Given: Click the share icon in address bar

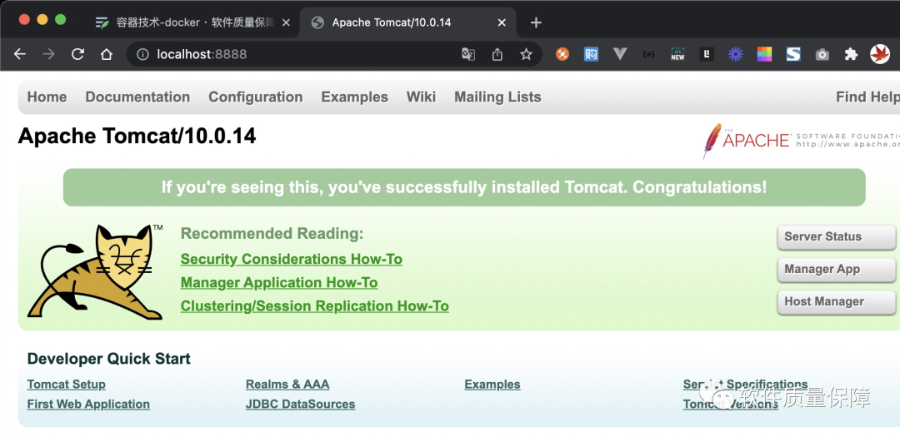Looking at the screenshot, I should pyautogui.click(x=497, y=54).
